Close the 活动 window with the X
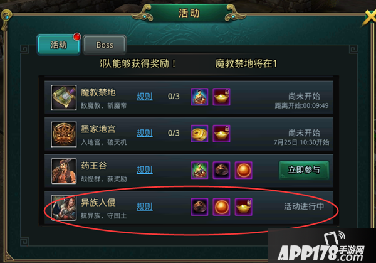This screenshot has width=376, height=263. tap(370, 18)
